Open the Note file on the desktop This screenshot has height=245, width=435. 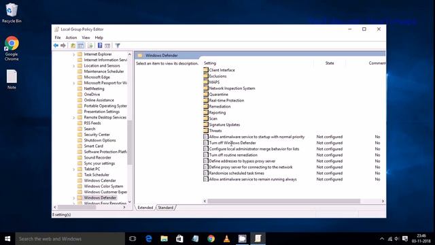tap(12, 80)
